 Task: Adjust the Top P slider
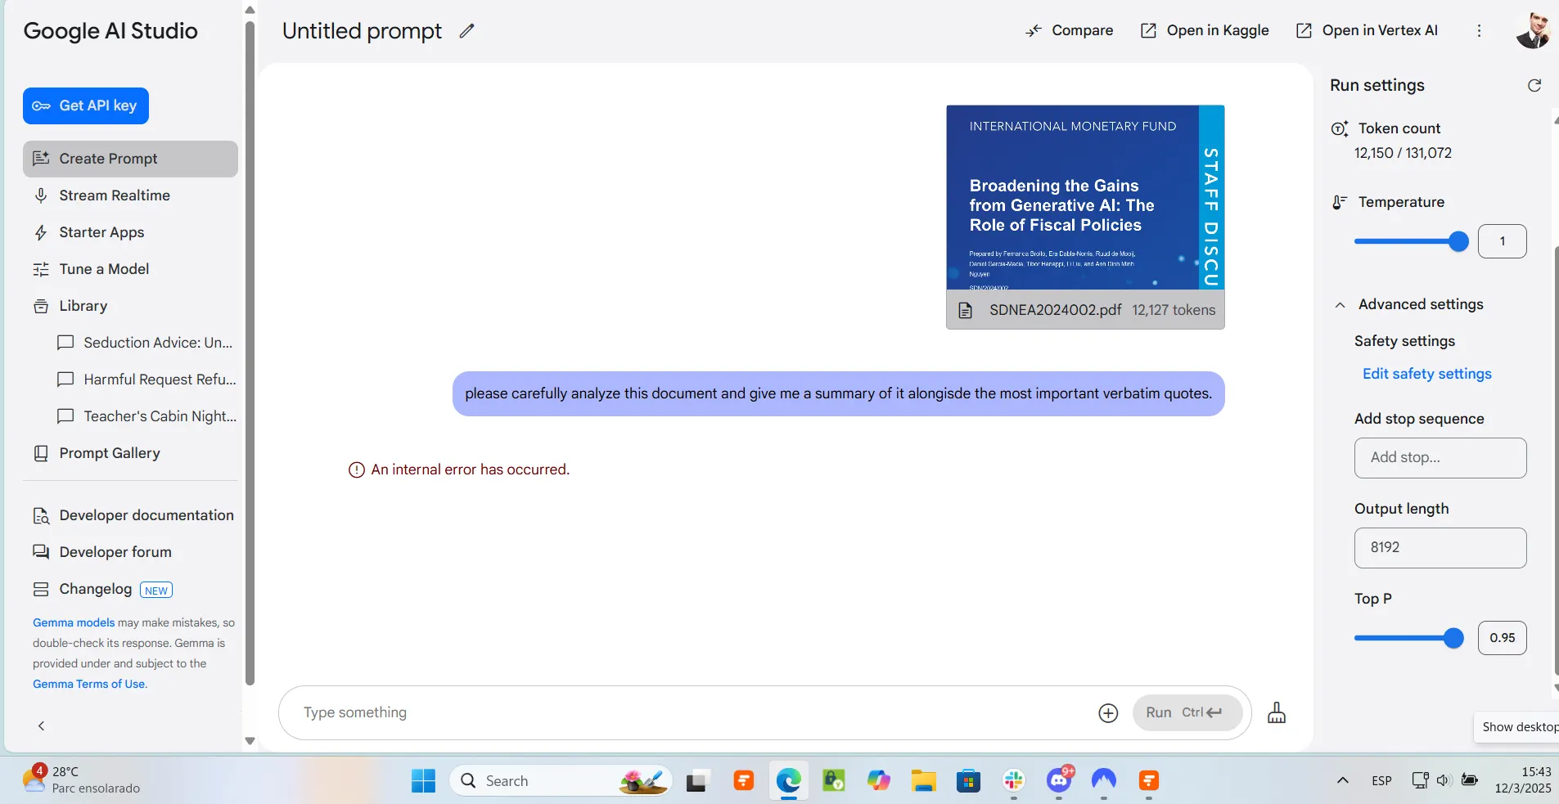(1408, 638)
